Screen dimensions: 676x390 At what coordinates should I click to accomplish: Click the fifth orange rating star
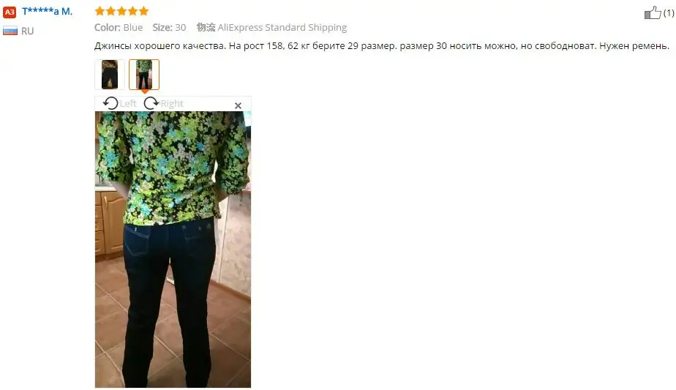point(143,11)
